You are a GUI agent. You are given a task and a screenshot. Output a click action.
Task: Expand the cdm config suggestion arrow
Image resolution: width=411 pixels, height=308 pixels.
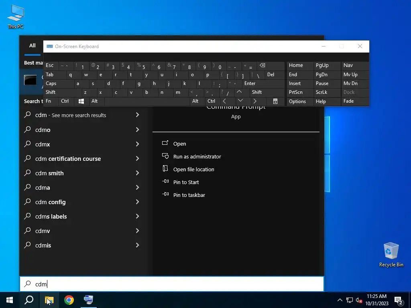coord(137,201)
